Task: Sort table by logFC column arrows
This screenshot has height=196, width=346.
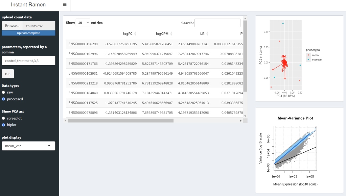Action: (135, 34)
